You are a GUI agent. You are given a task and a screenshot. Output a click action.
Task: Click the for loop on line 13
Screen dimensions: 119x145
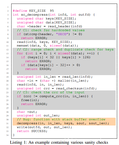58,54
